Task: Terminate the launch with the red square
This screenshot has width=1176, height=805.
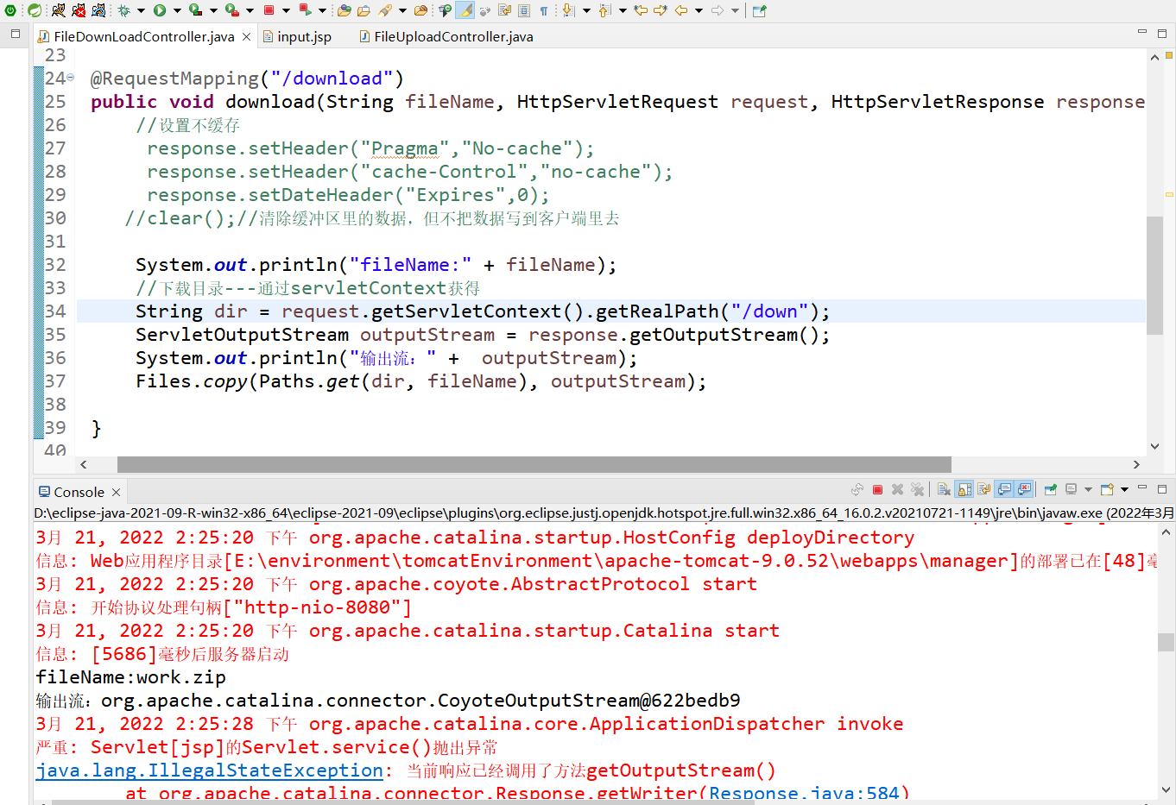Action: (877, 489)
